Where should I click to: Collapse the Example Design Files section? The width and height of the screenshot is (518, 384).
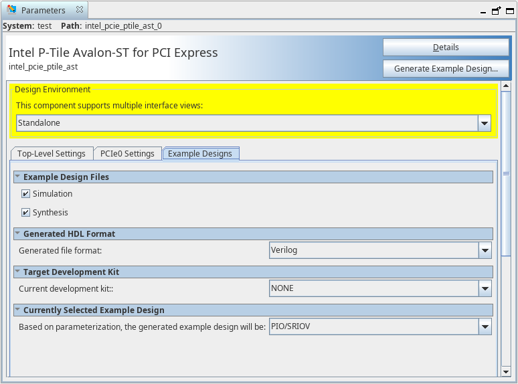tap(17, 177)
